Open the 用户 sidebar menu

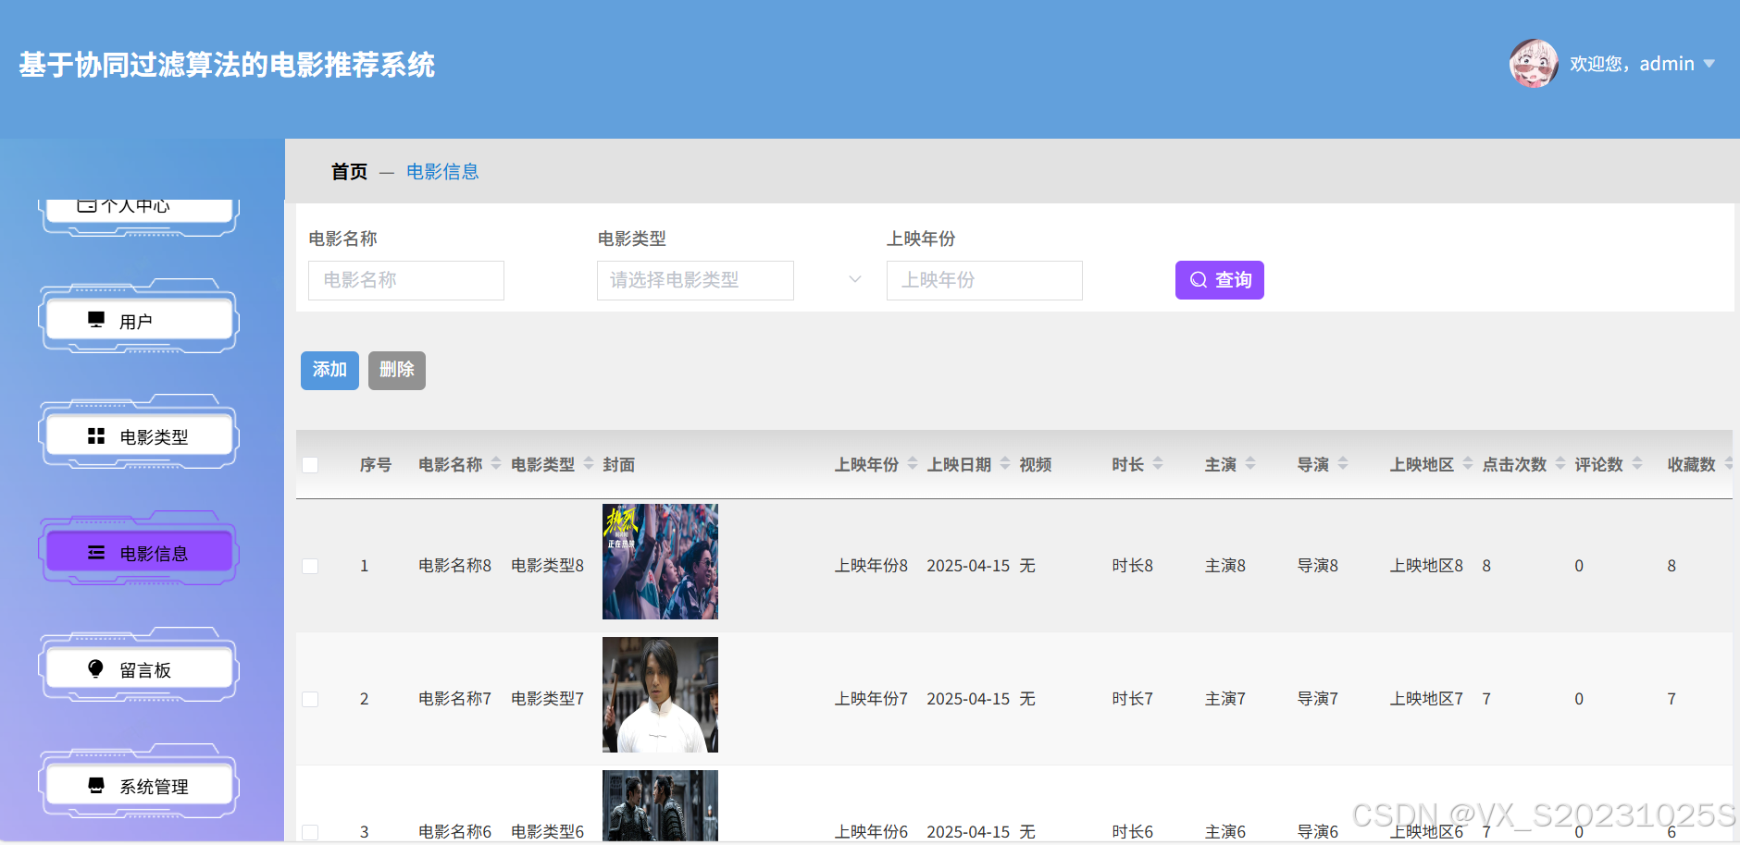tap(139, 320)
